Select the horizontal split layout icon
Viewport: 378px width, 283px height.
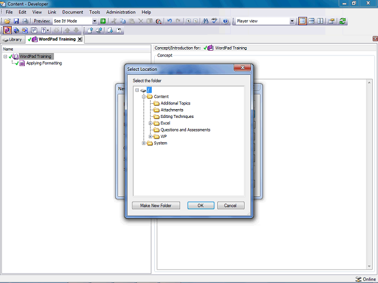311,21
